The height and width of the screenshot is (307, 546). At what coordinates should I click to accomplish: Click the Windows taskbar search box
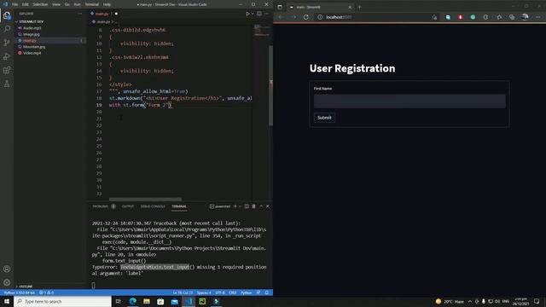pyautogui.click(x=62, y=301)
